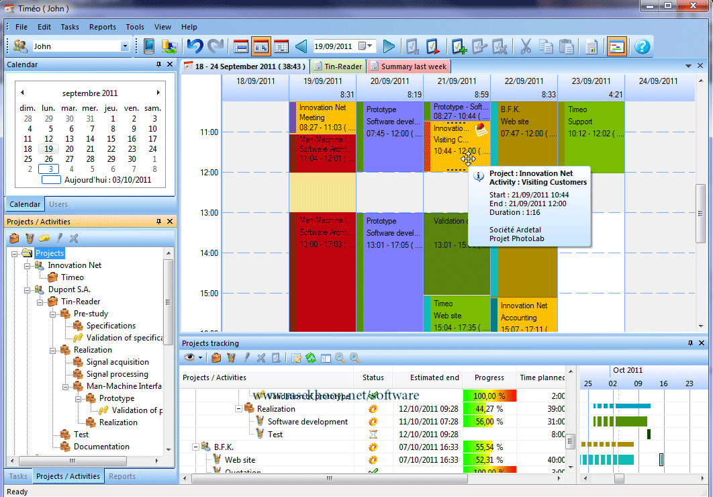Open the John user dropdown
Image resolution: width=713 pixels, height=497 pixels.
click(125, 46)
